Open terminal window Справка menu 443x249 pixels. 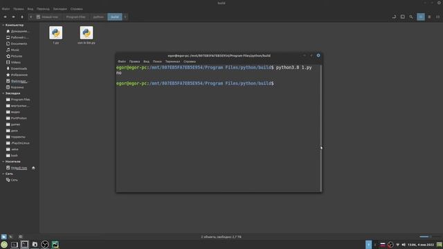click(x=189, y=62)
